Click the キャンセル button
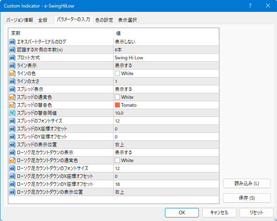 (219, 213)
